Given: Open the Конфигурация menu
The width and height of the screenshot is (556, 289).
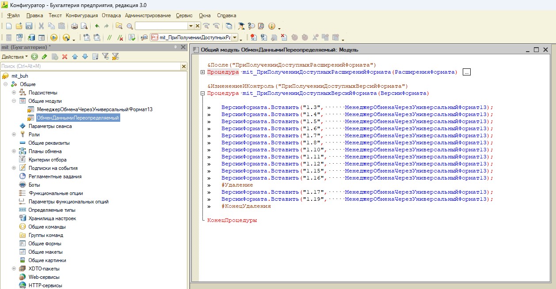Looking at the screenshot, I should [x=82, y=15].
